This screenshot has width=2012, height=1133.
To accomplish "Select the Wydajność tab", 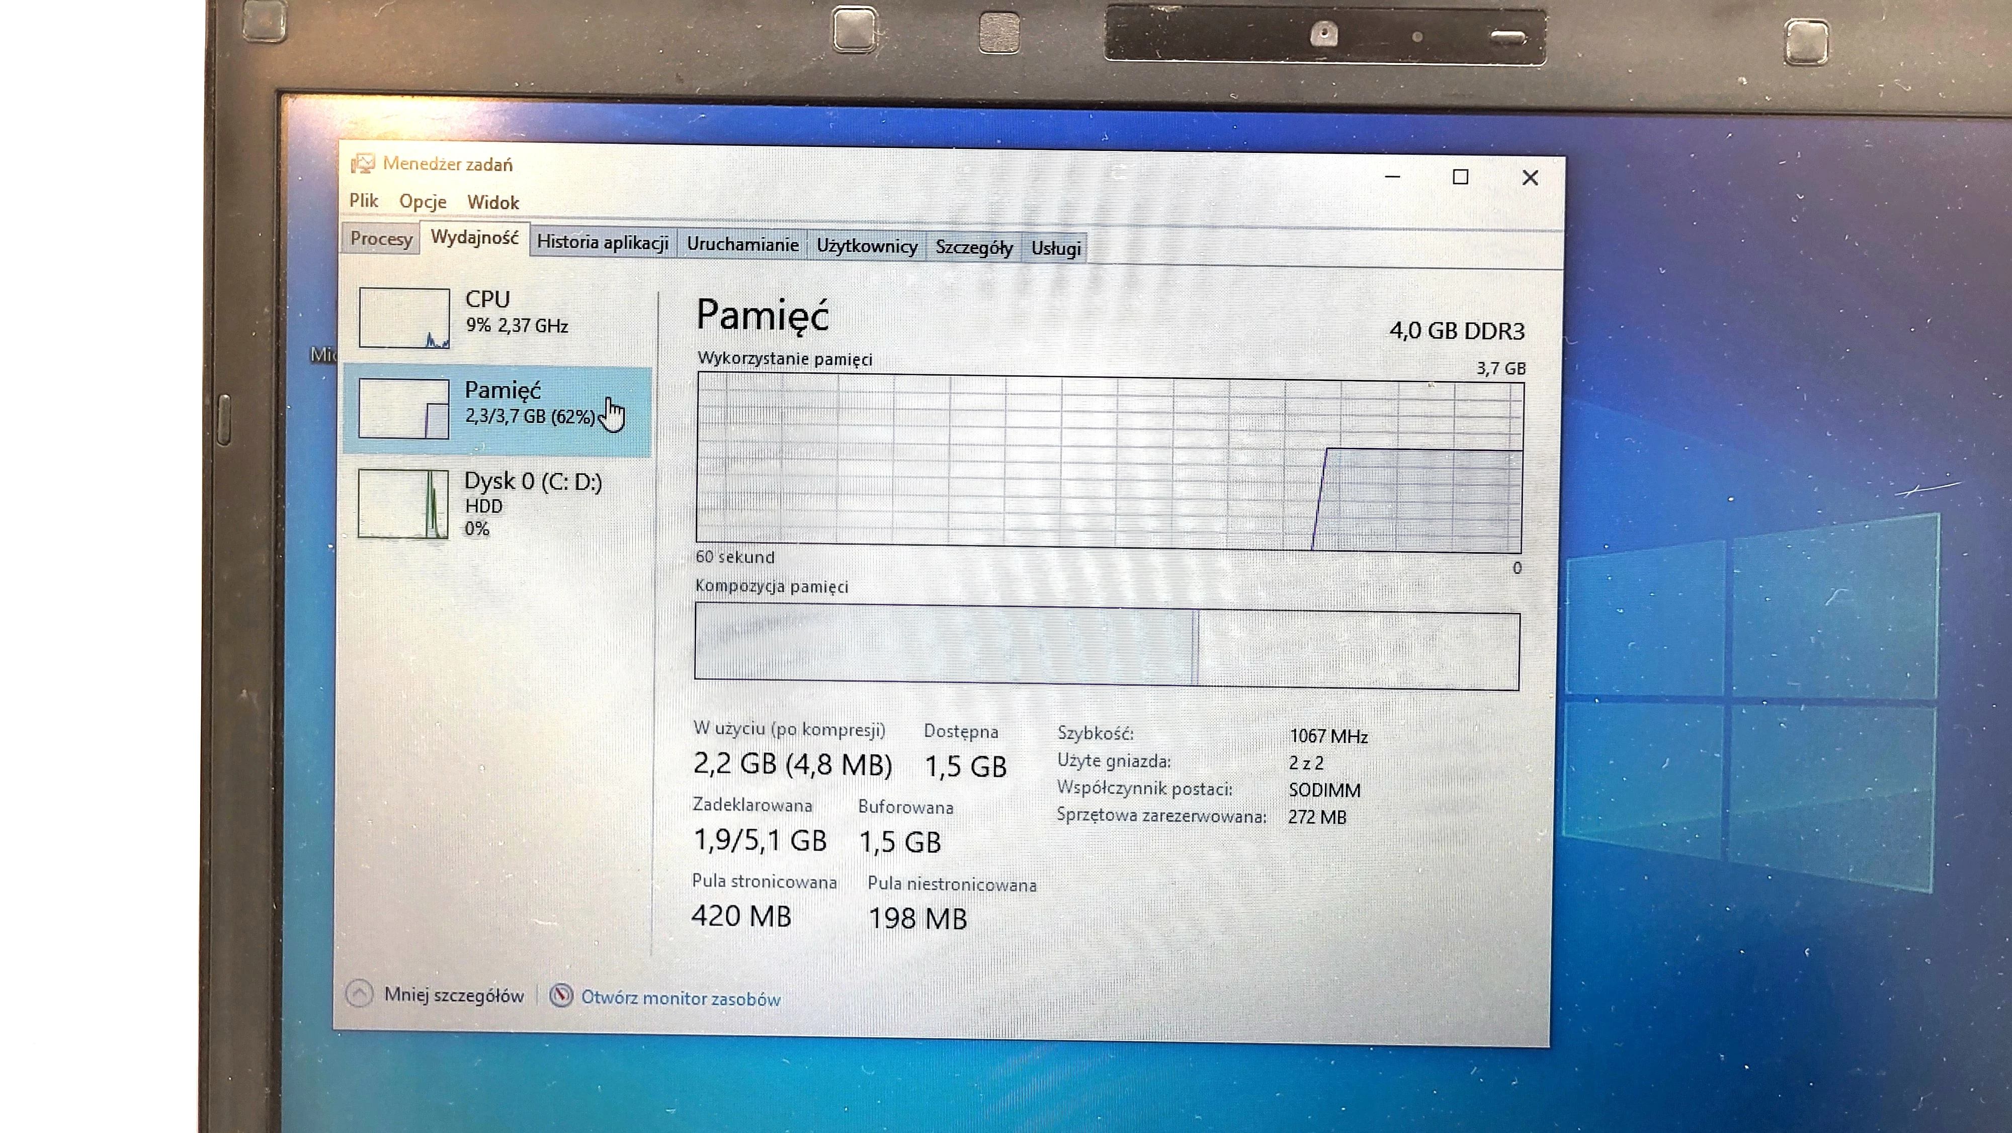I will (475, 239).
